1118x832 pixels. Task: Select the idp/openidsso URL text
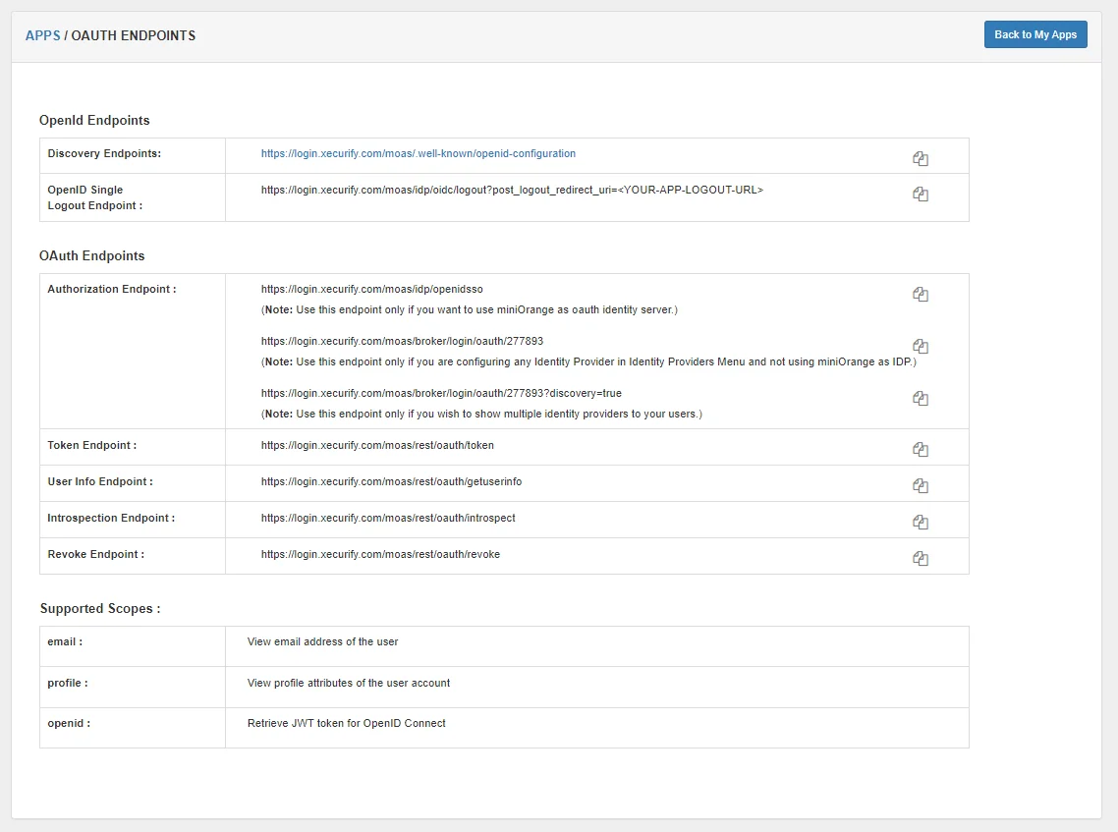point(372,289)
